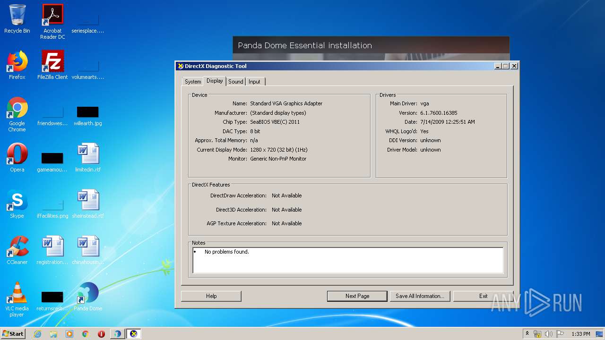Screen dimensions: 605x340
Task: Select returnsrest file on desktop
Action: 52,301
